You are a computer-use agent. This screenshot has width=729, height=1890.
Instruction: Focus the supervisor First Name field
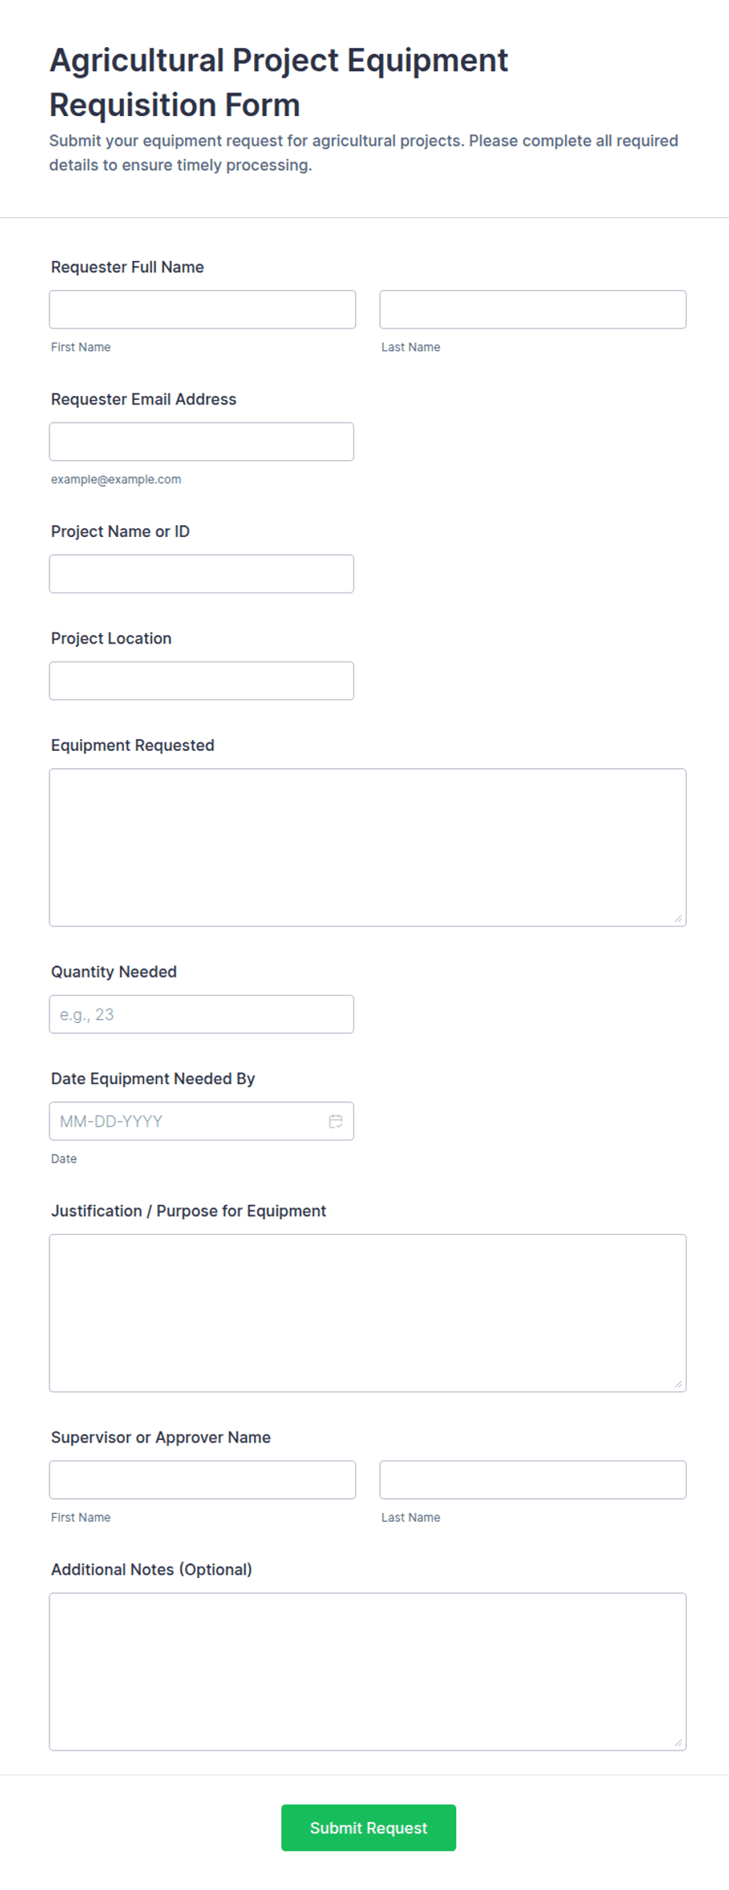pos(202,1480)
